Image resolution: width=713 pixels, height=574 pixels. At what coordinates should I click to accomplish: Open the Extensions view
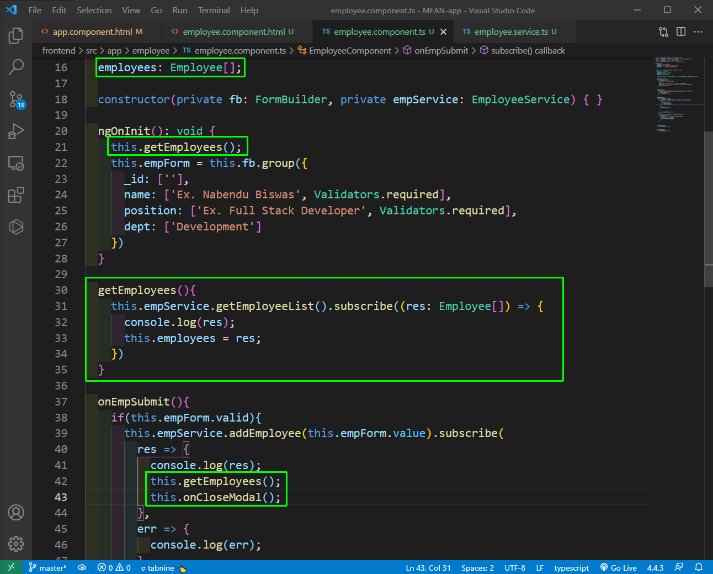tap(16, 195)
